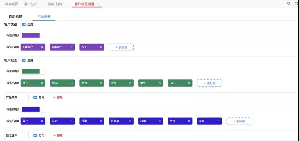Remove the 成交 tag with its x
This screenshot has height=141, width=299.
[130, 83]
